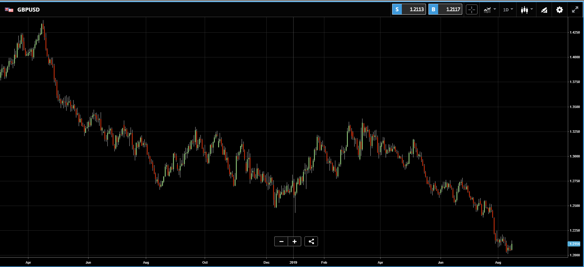Click the 1.2750 price axis label

(x=575, y=181)
